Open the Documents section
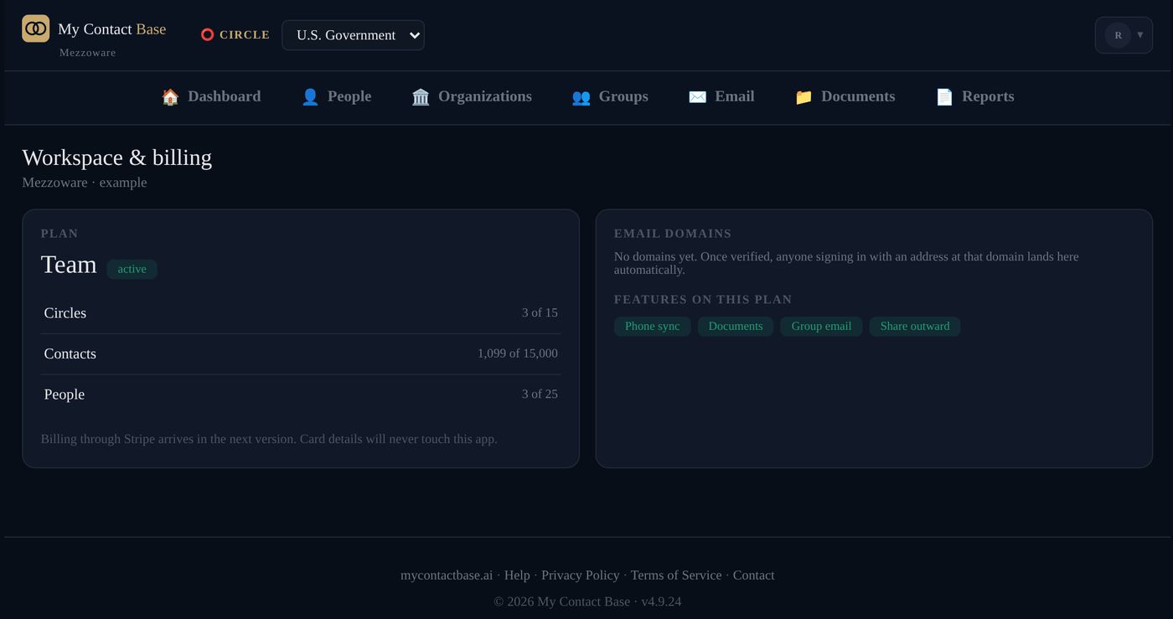The width and height of the screenshot is (1173, 619). (845, 96)
